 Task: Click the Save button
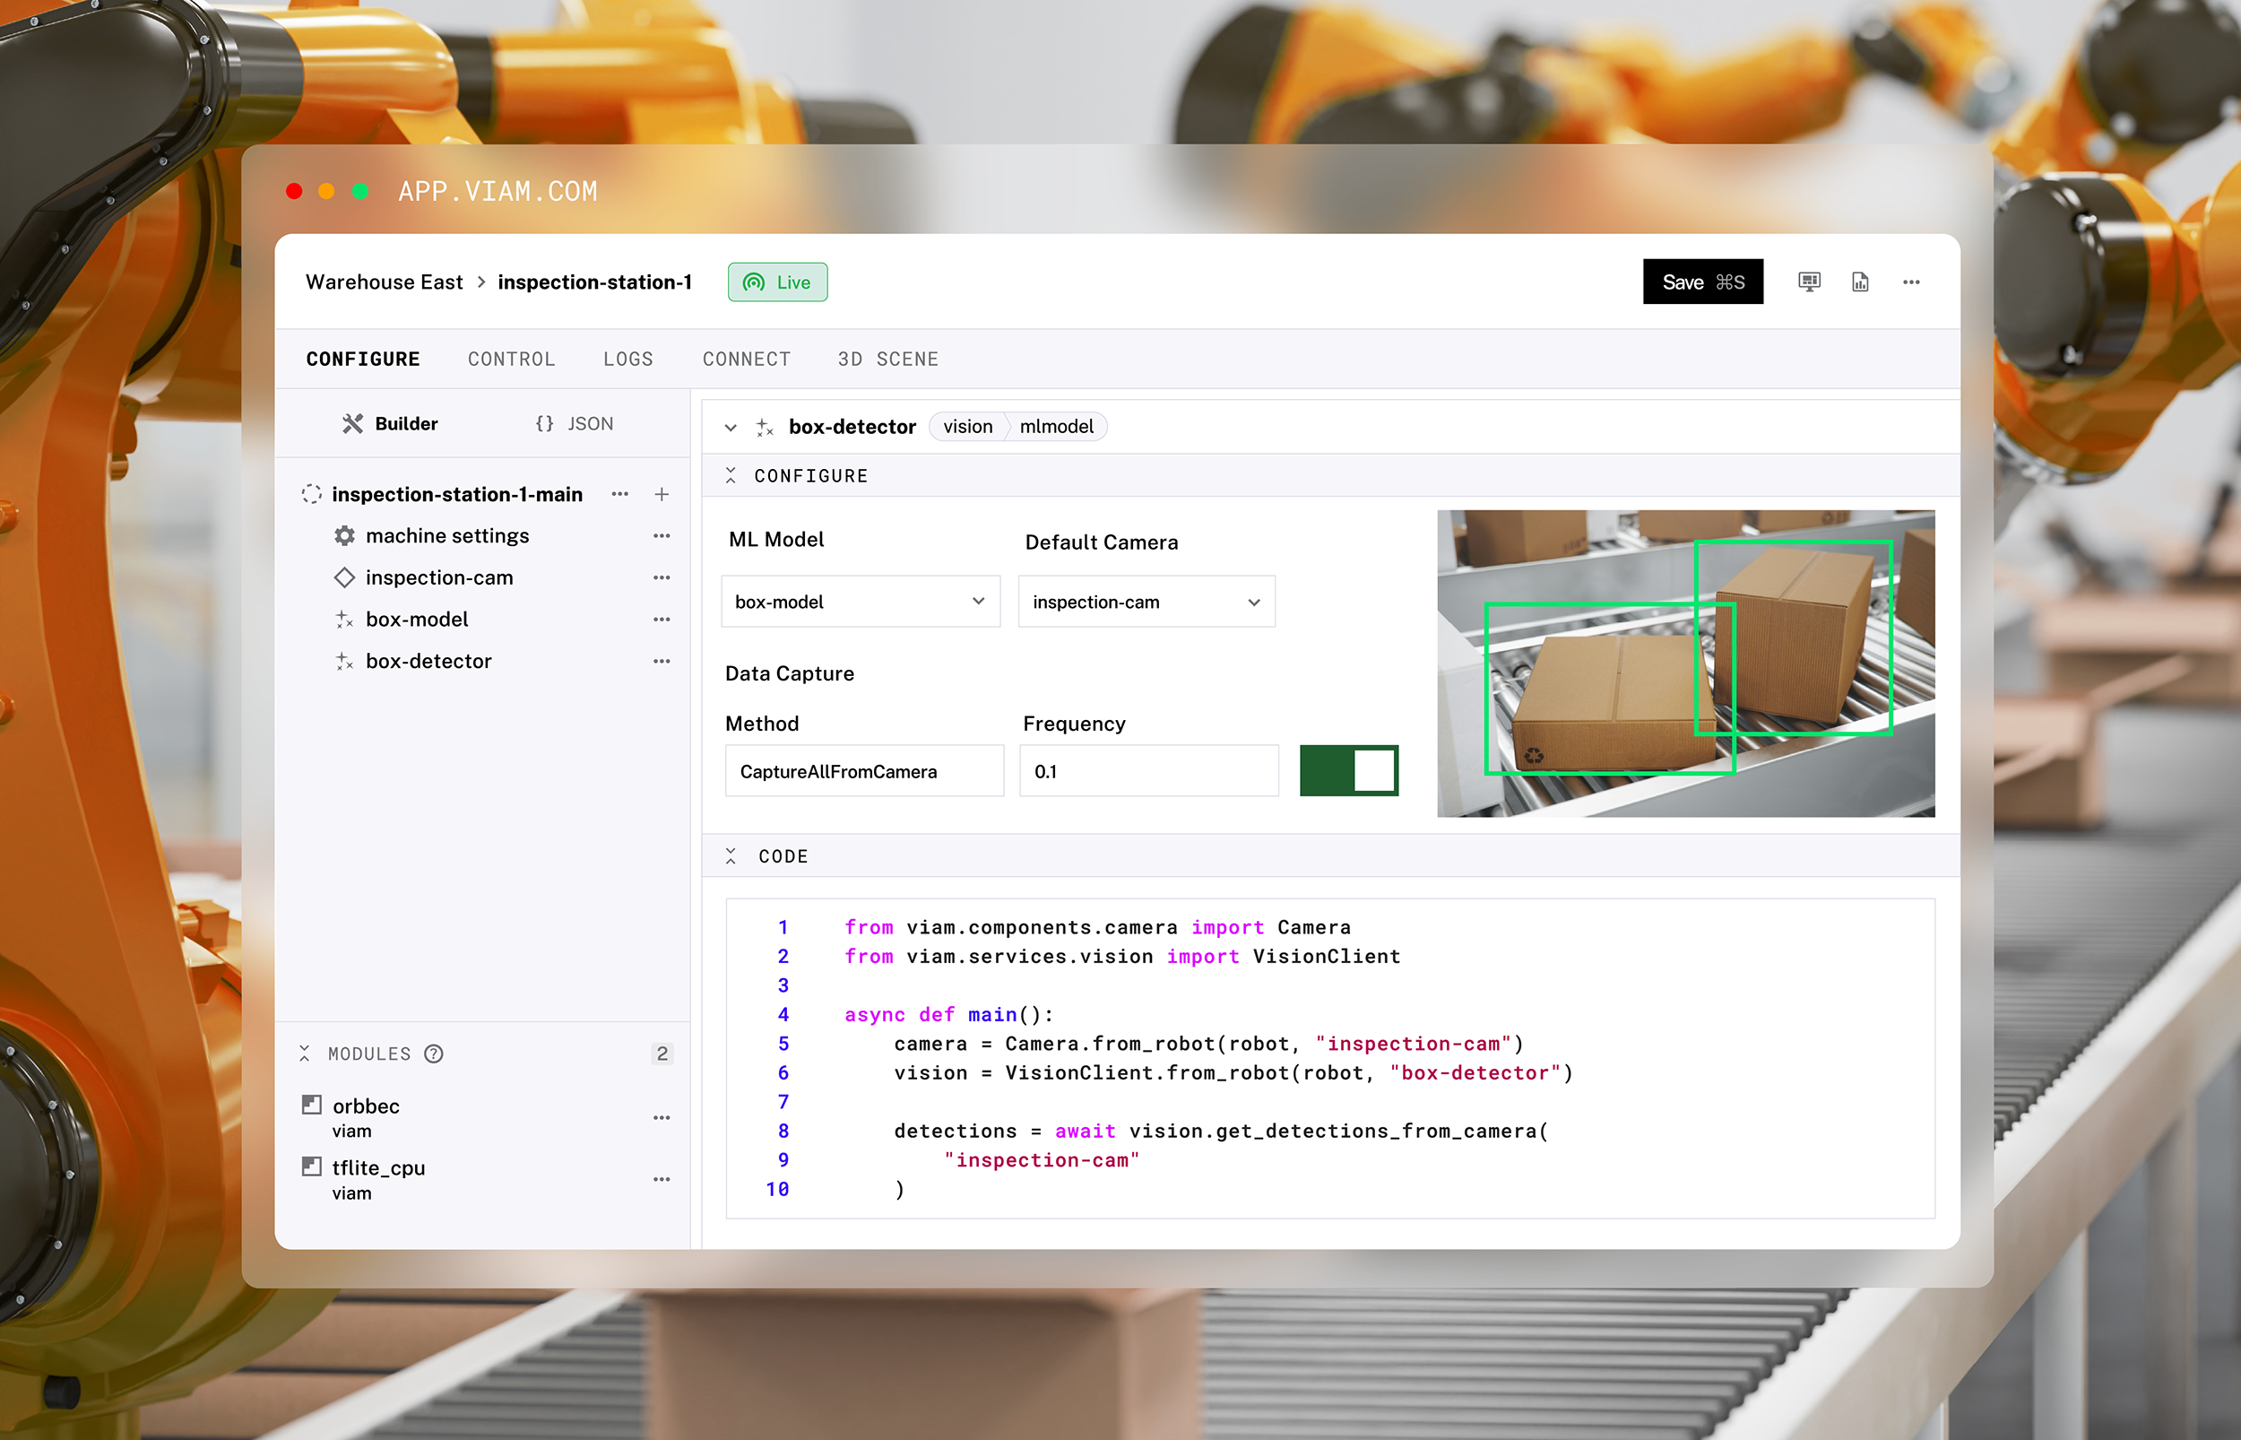pyautogui.click(x=1701, y=282)
